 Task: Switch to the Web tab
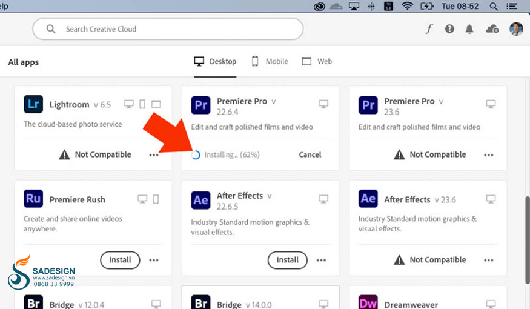click(x=317, y=62)
